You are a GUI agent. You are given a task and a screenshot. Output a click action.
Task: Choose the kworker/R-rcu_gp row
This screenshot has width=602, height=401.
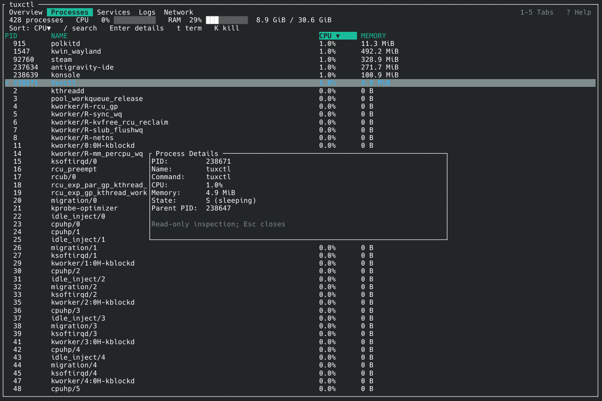300,106
